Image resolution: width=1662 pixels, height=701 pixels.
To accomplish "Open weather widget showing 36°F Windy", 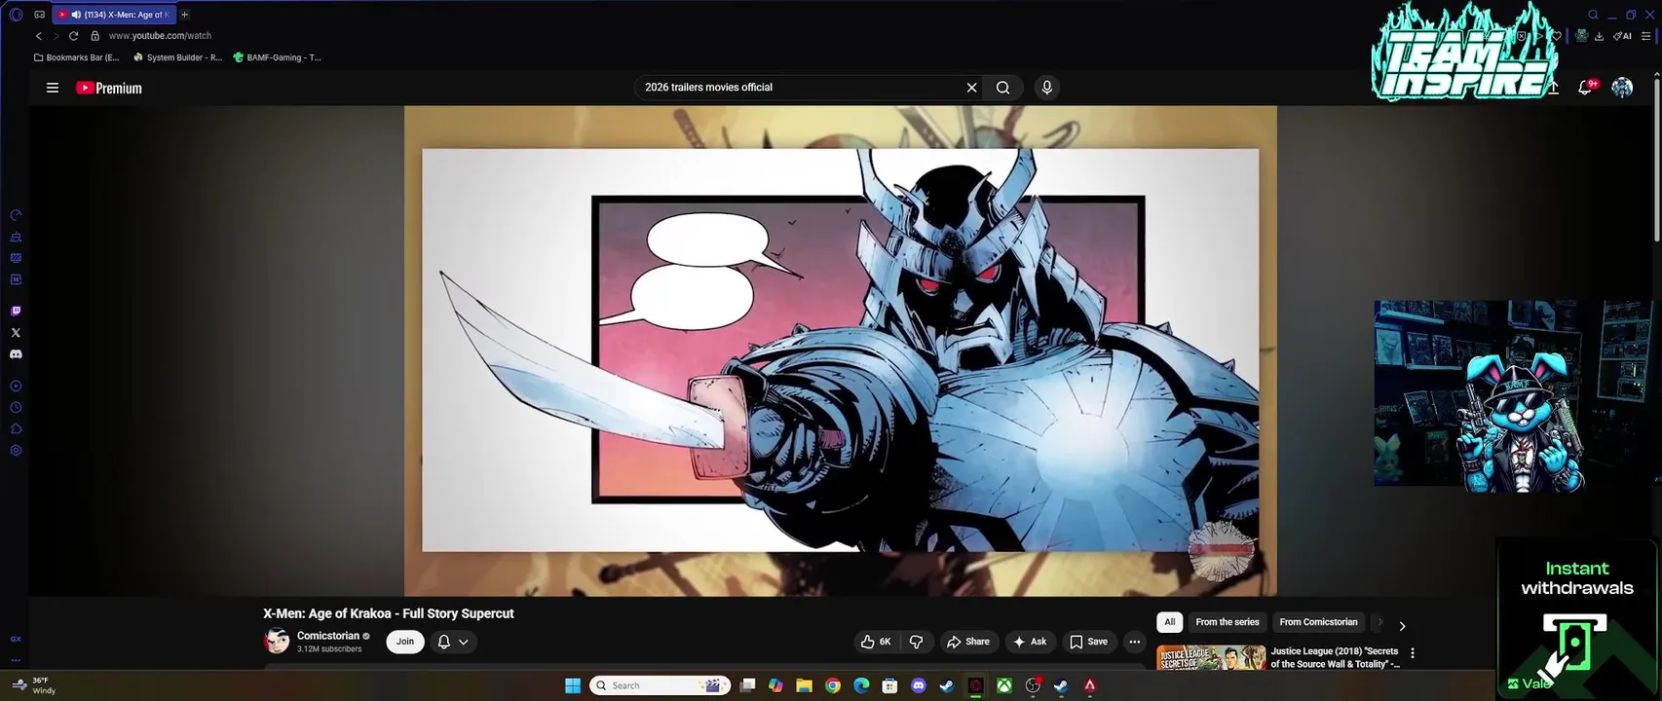I will pos(33,685).
